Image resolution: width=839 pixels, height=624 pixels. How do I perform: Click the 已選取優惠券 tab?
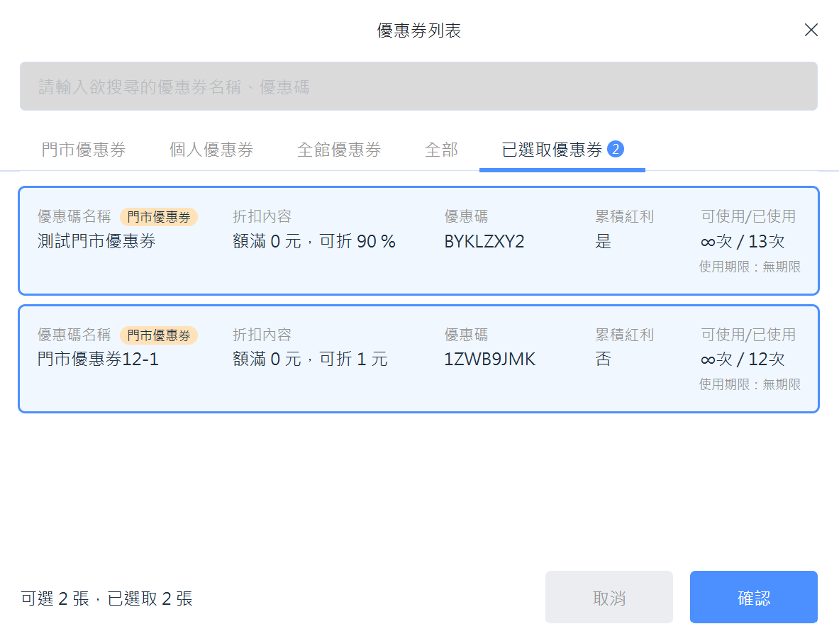click(562, 150)
